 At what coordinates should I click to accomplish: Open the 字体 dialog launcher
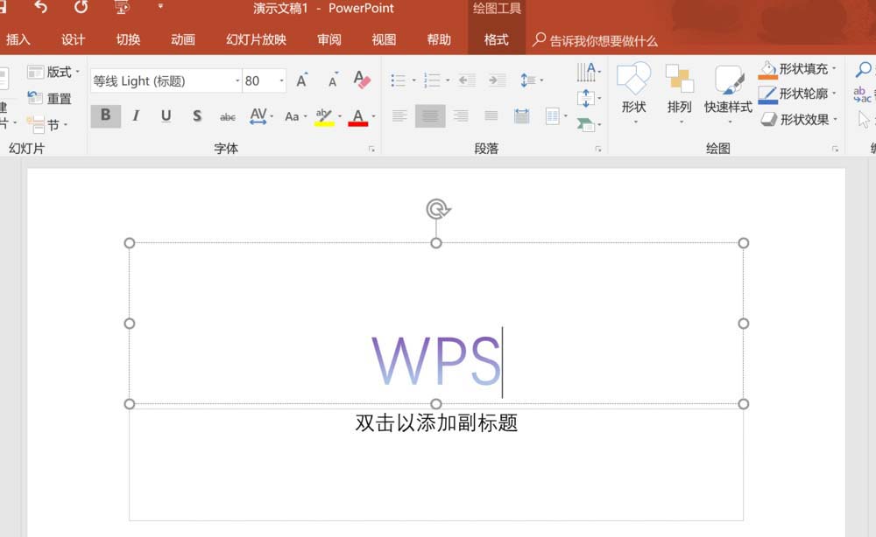(x=371, y=149)
